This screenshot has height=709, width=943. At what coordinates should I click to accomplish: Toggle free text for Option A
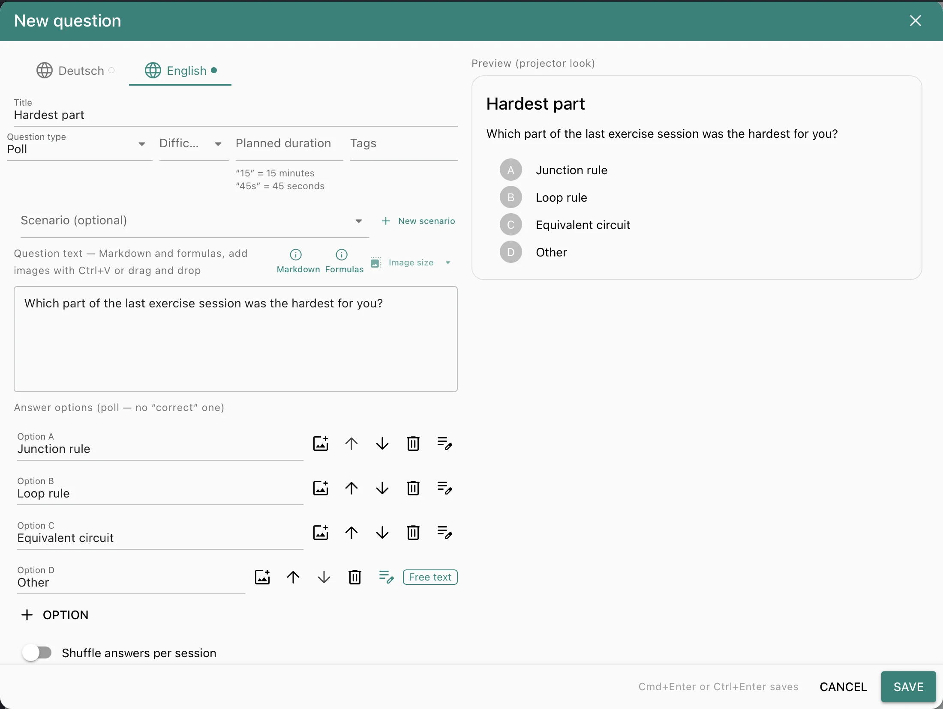[444, 444]
